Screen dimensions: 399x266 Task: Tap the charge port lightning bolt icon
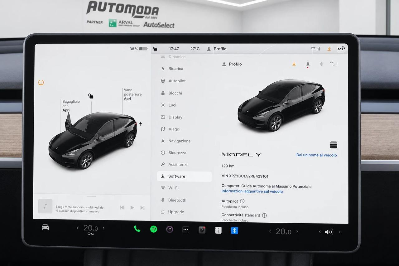click(140, 123)
